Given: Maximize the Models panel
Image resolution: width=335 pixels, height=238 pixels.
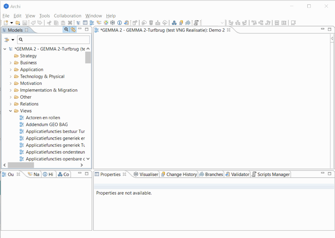Looking at the screenshot, I should [87, 29].
